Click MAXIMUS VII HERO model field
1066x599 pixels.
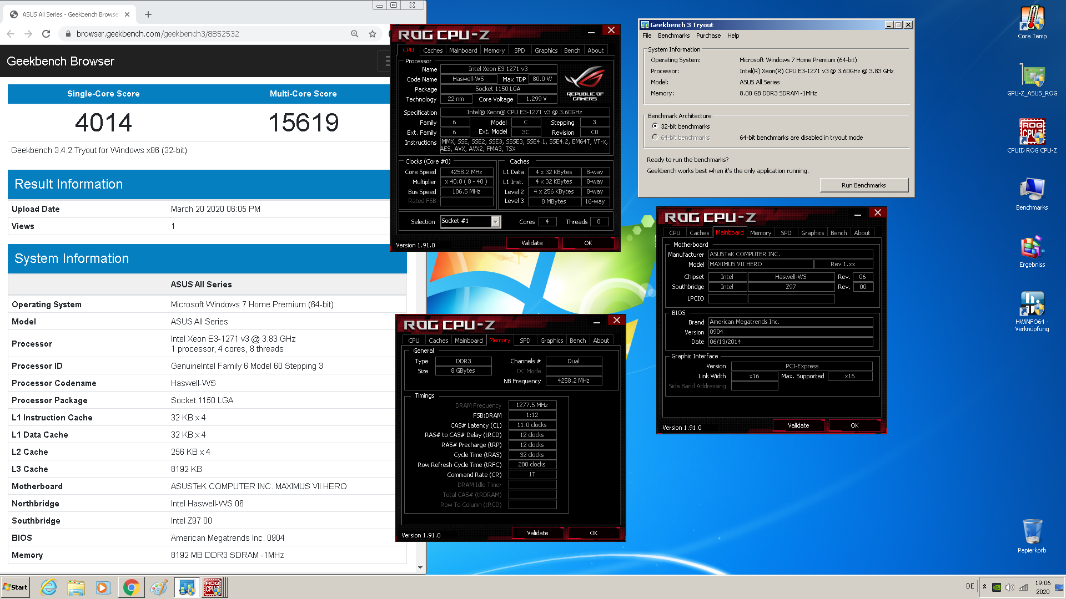coord(761,265)
